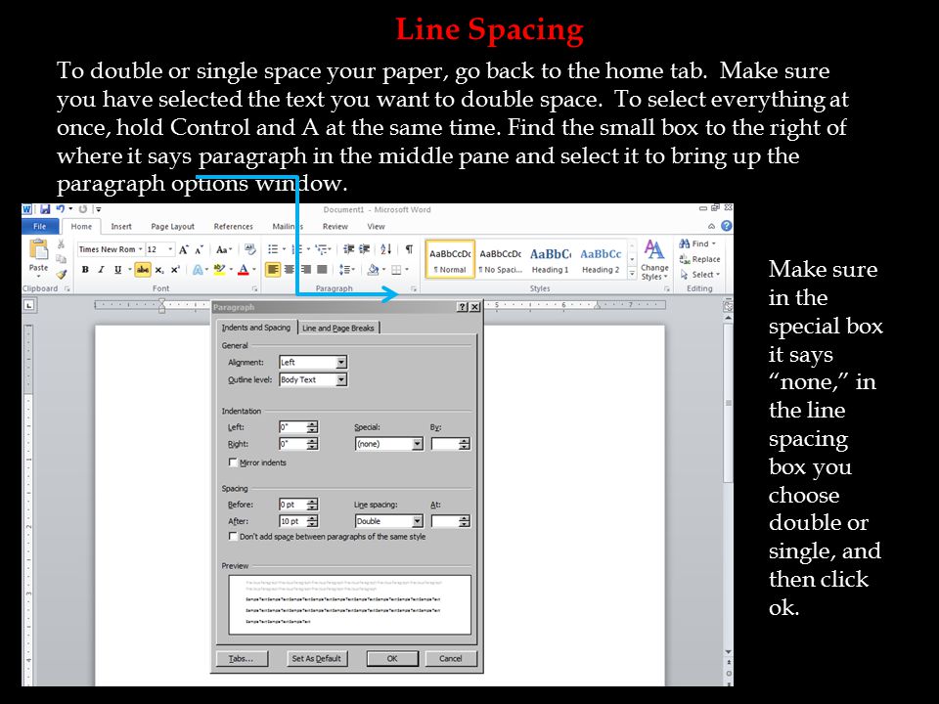Open the Alignment dropdown in Paragraph dialog
The height and width of the screenshot is (704, 939).
(341, 362)
